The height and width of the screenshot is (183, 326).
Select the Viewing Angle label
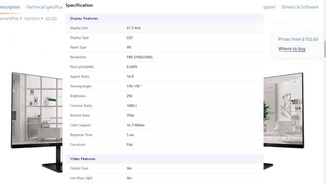(80, 86)
